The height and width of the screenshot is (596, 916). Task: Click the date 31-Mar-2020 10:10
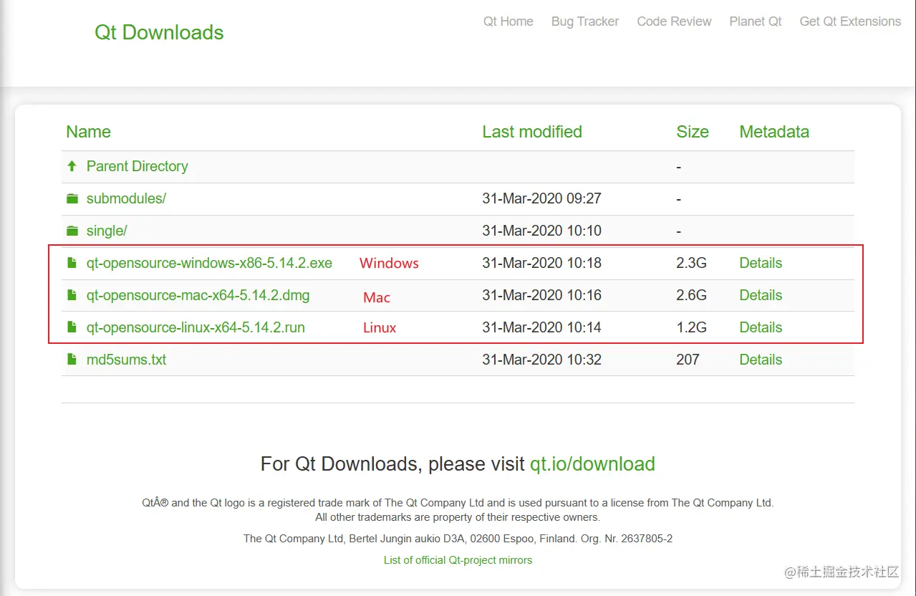tap(541, 231)
